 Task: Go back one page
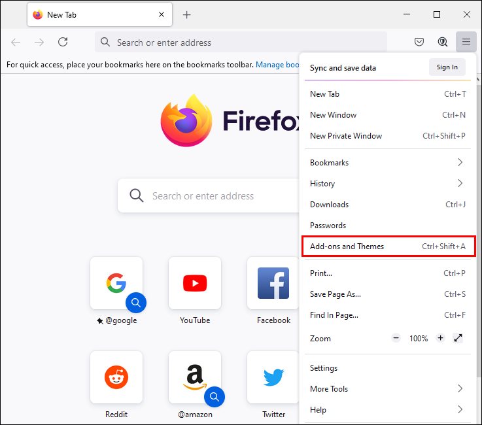(16, 42)
